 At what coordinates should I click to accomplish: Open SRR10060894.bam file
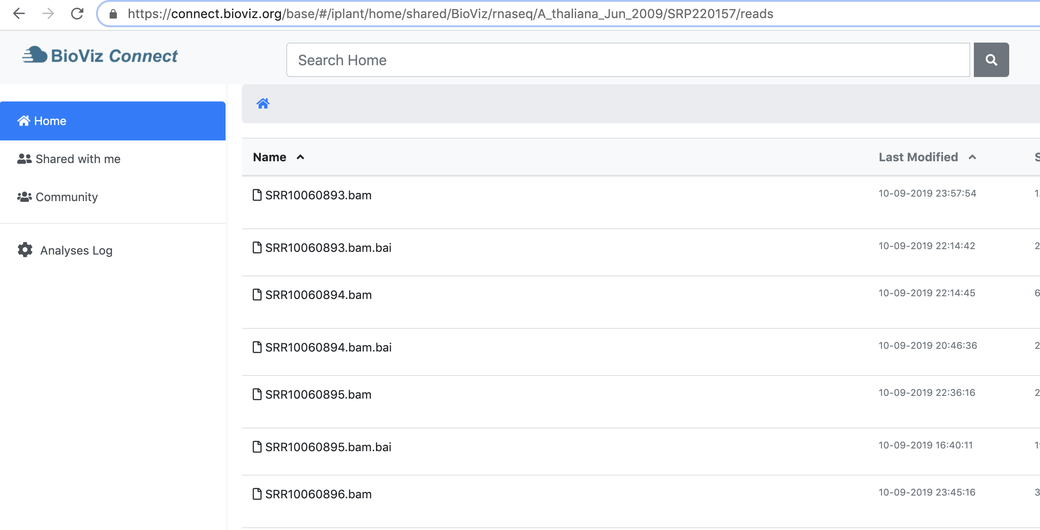point(318,295)
